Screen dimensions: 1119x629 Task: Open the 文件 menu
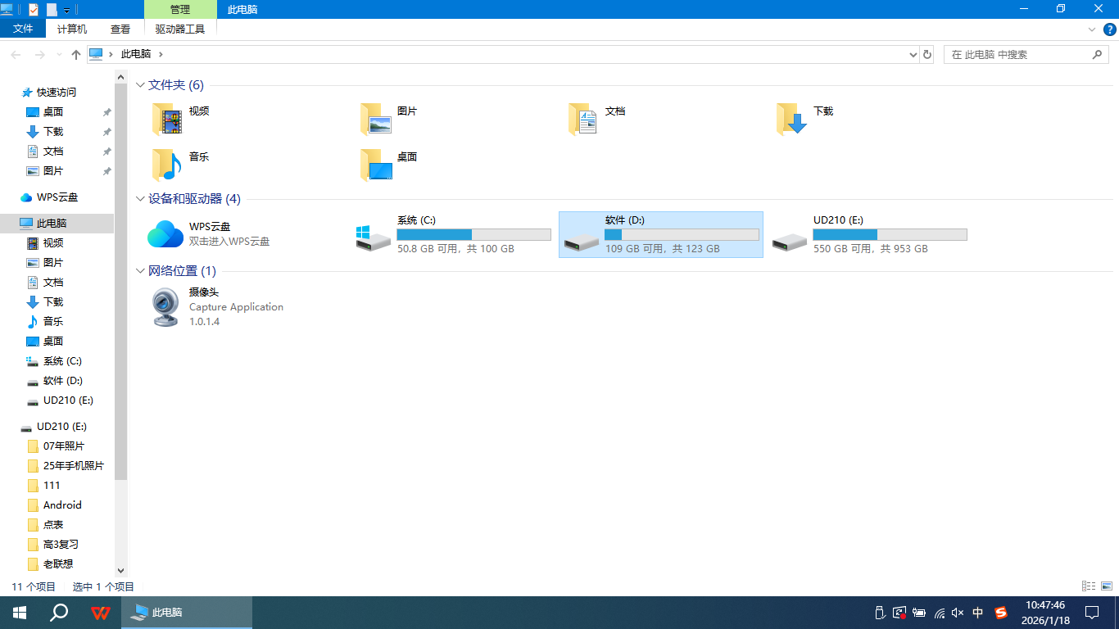(23, 29)
